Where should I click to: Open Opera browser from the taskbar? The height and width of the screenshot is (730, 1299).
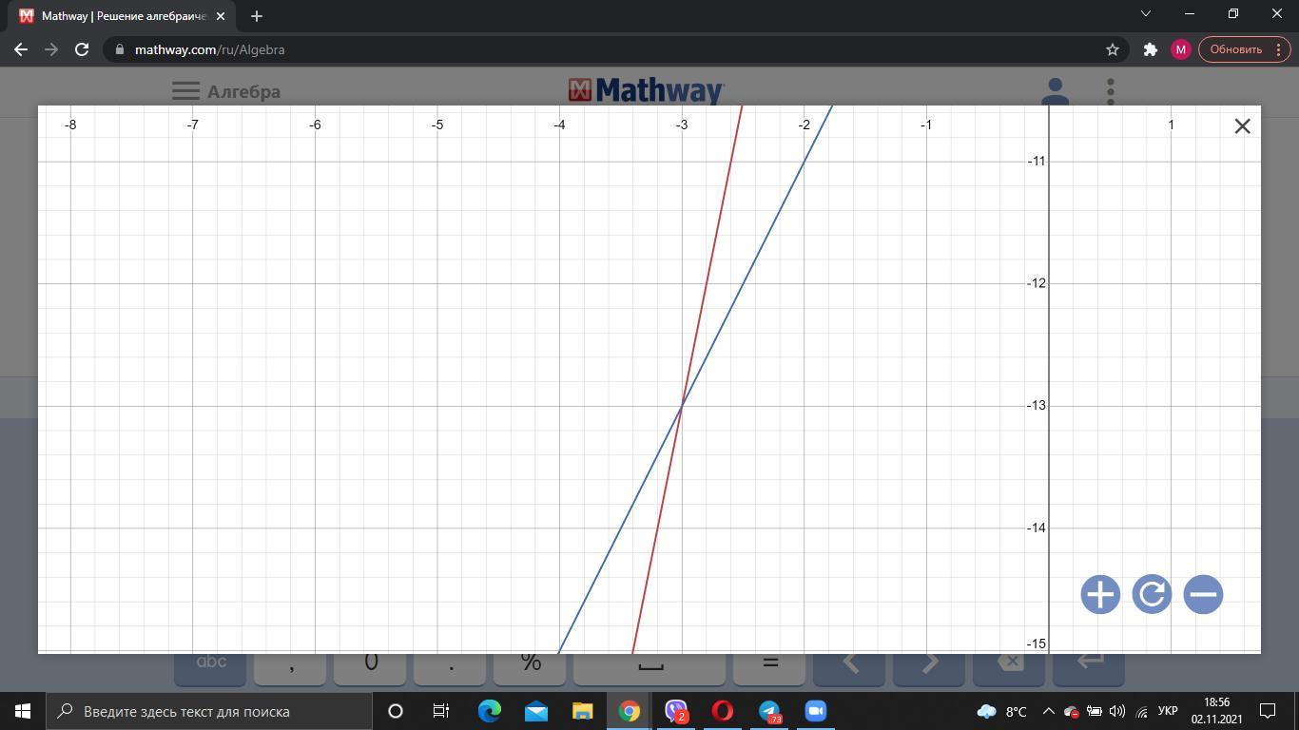[722, 711]
